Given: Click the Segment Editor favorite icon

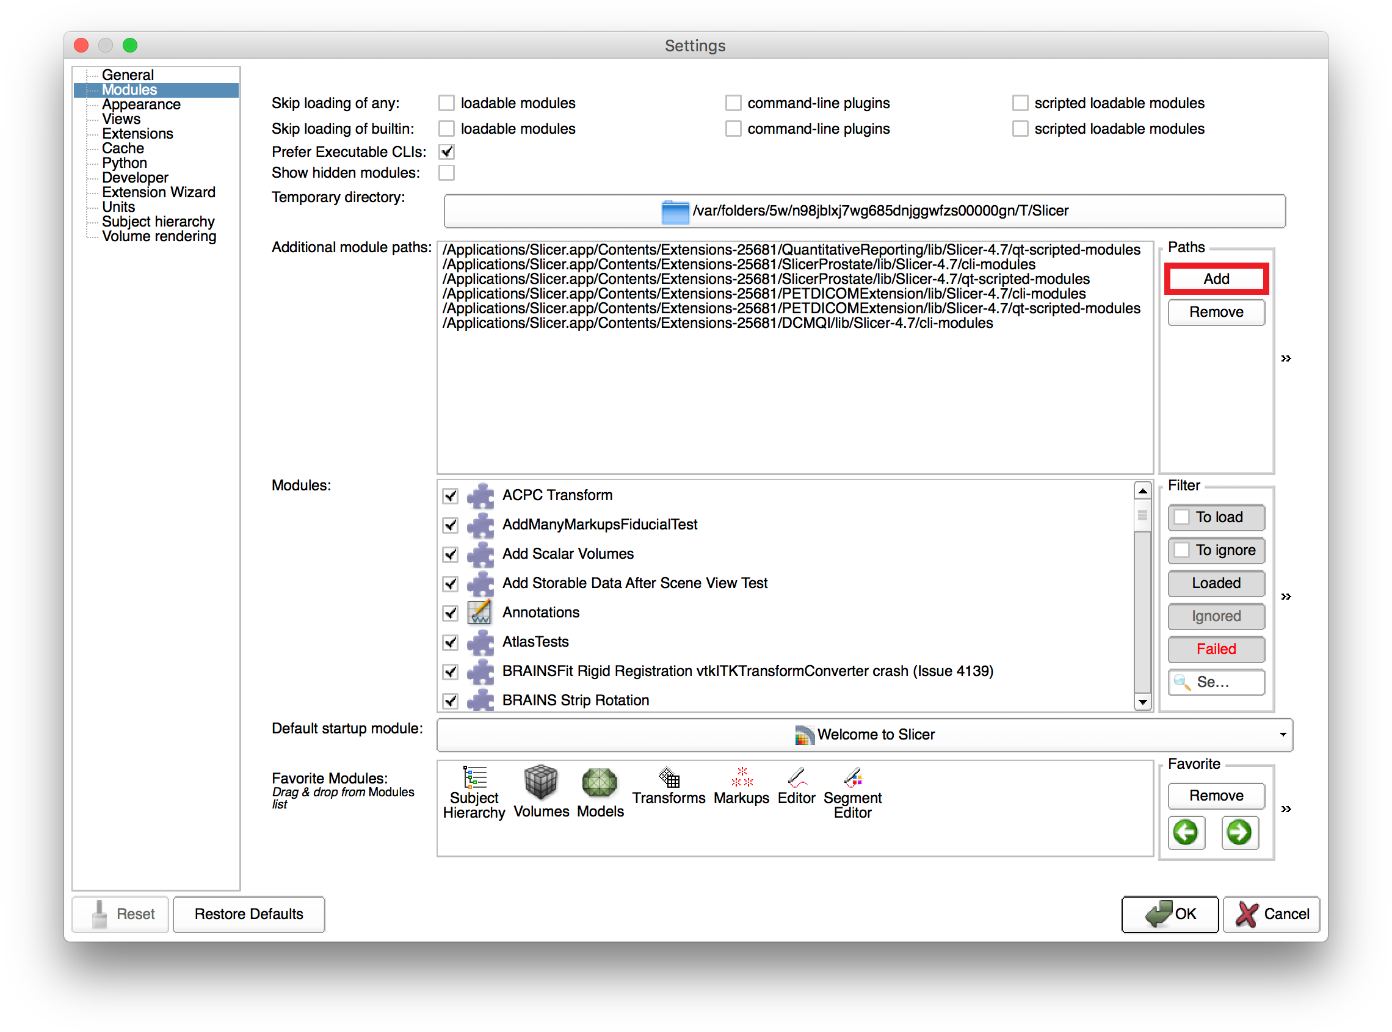Looking at the screenshot, I should pos(852,779).
